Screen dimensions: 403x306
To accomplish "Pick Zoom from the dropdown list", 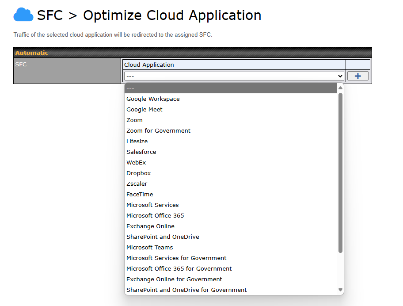I will 231,120.
